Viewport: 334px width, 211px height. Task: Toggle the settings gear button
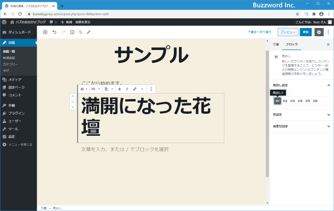point(319,32)
